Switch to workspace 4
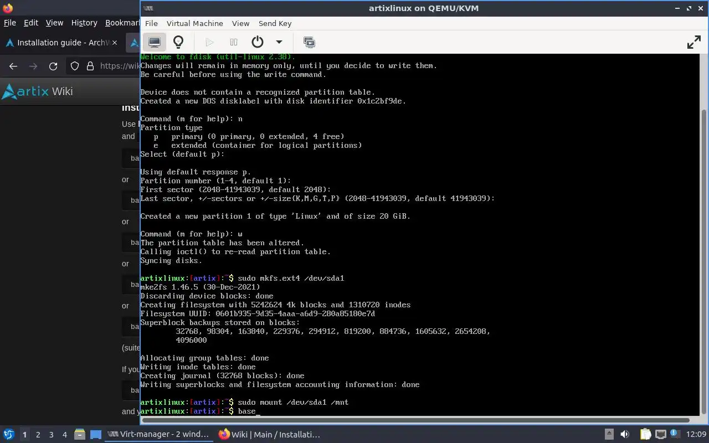 coord(64,435)
